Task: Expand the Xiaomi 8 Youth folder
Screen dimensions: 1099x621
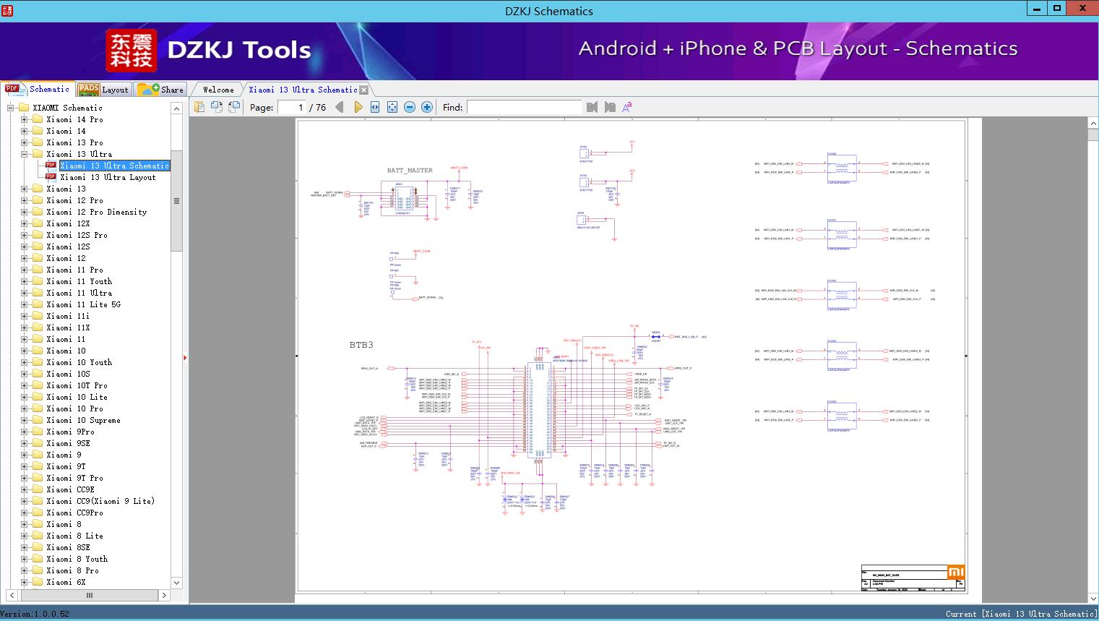Action: tap(25, 559)
